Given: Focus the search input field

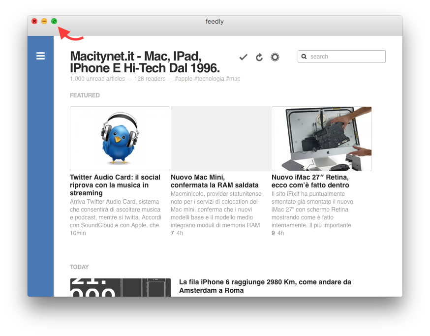Looking at the screenshot, I should (342, 57).
